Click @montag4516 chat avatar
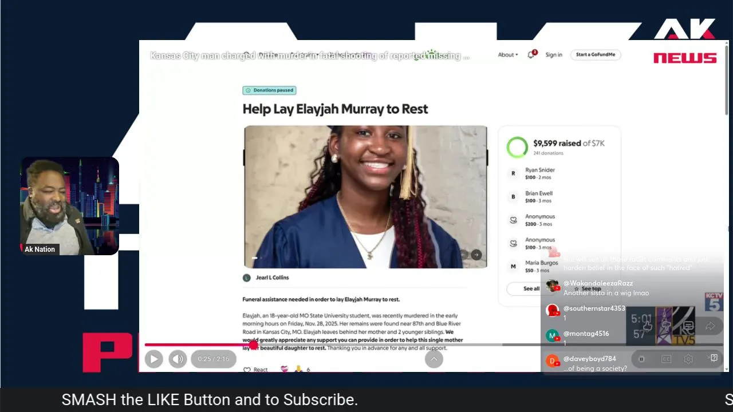733x412 pixels. [x=552, y=336]
